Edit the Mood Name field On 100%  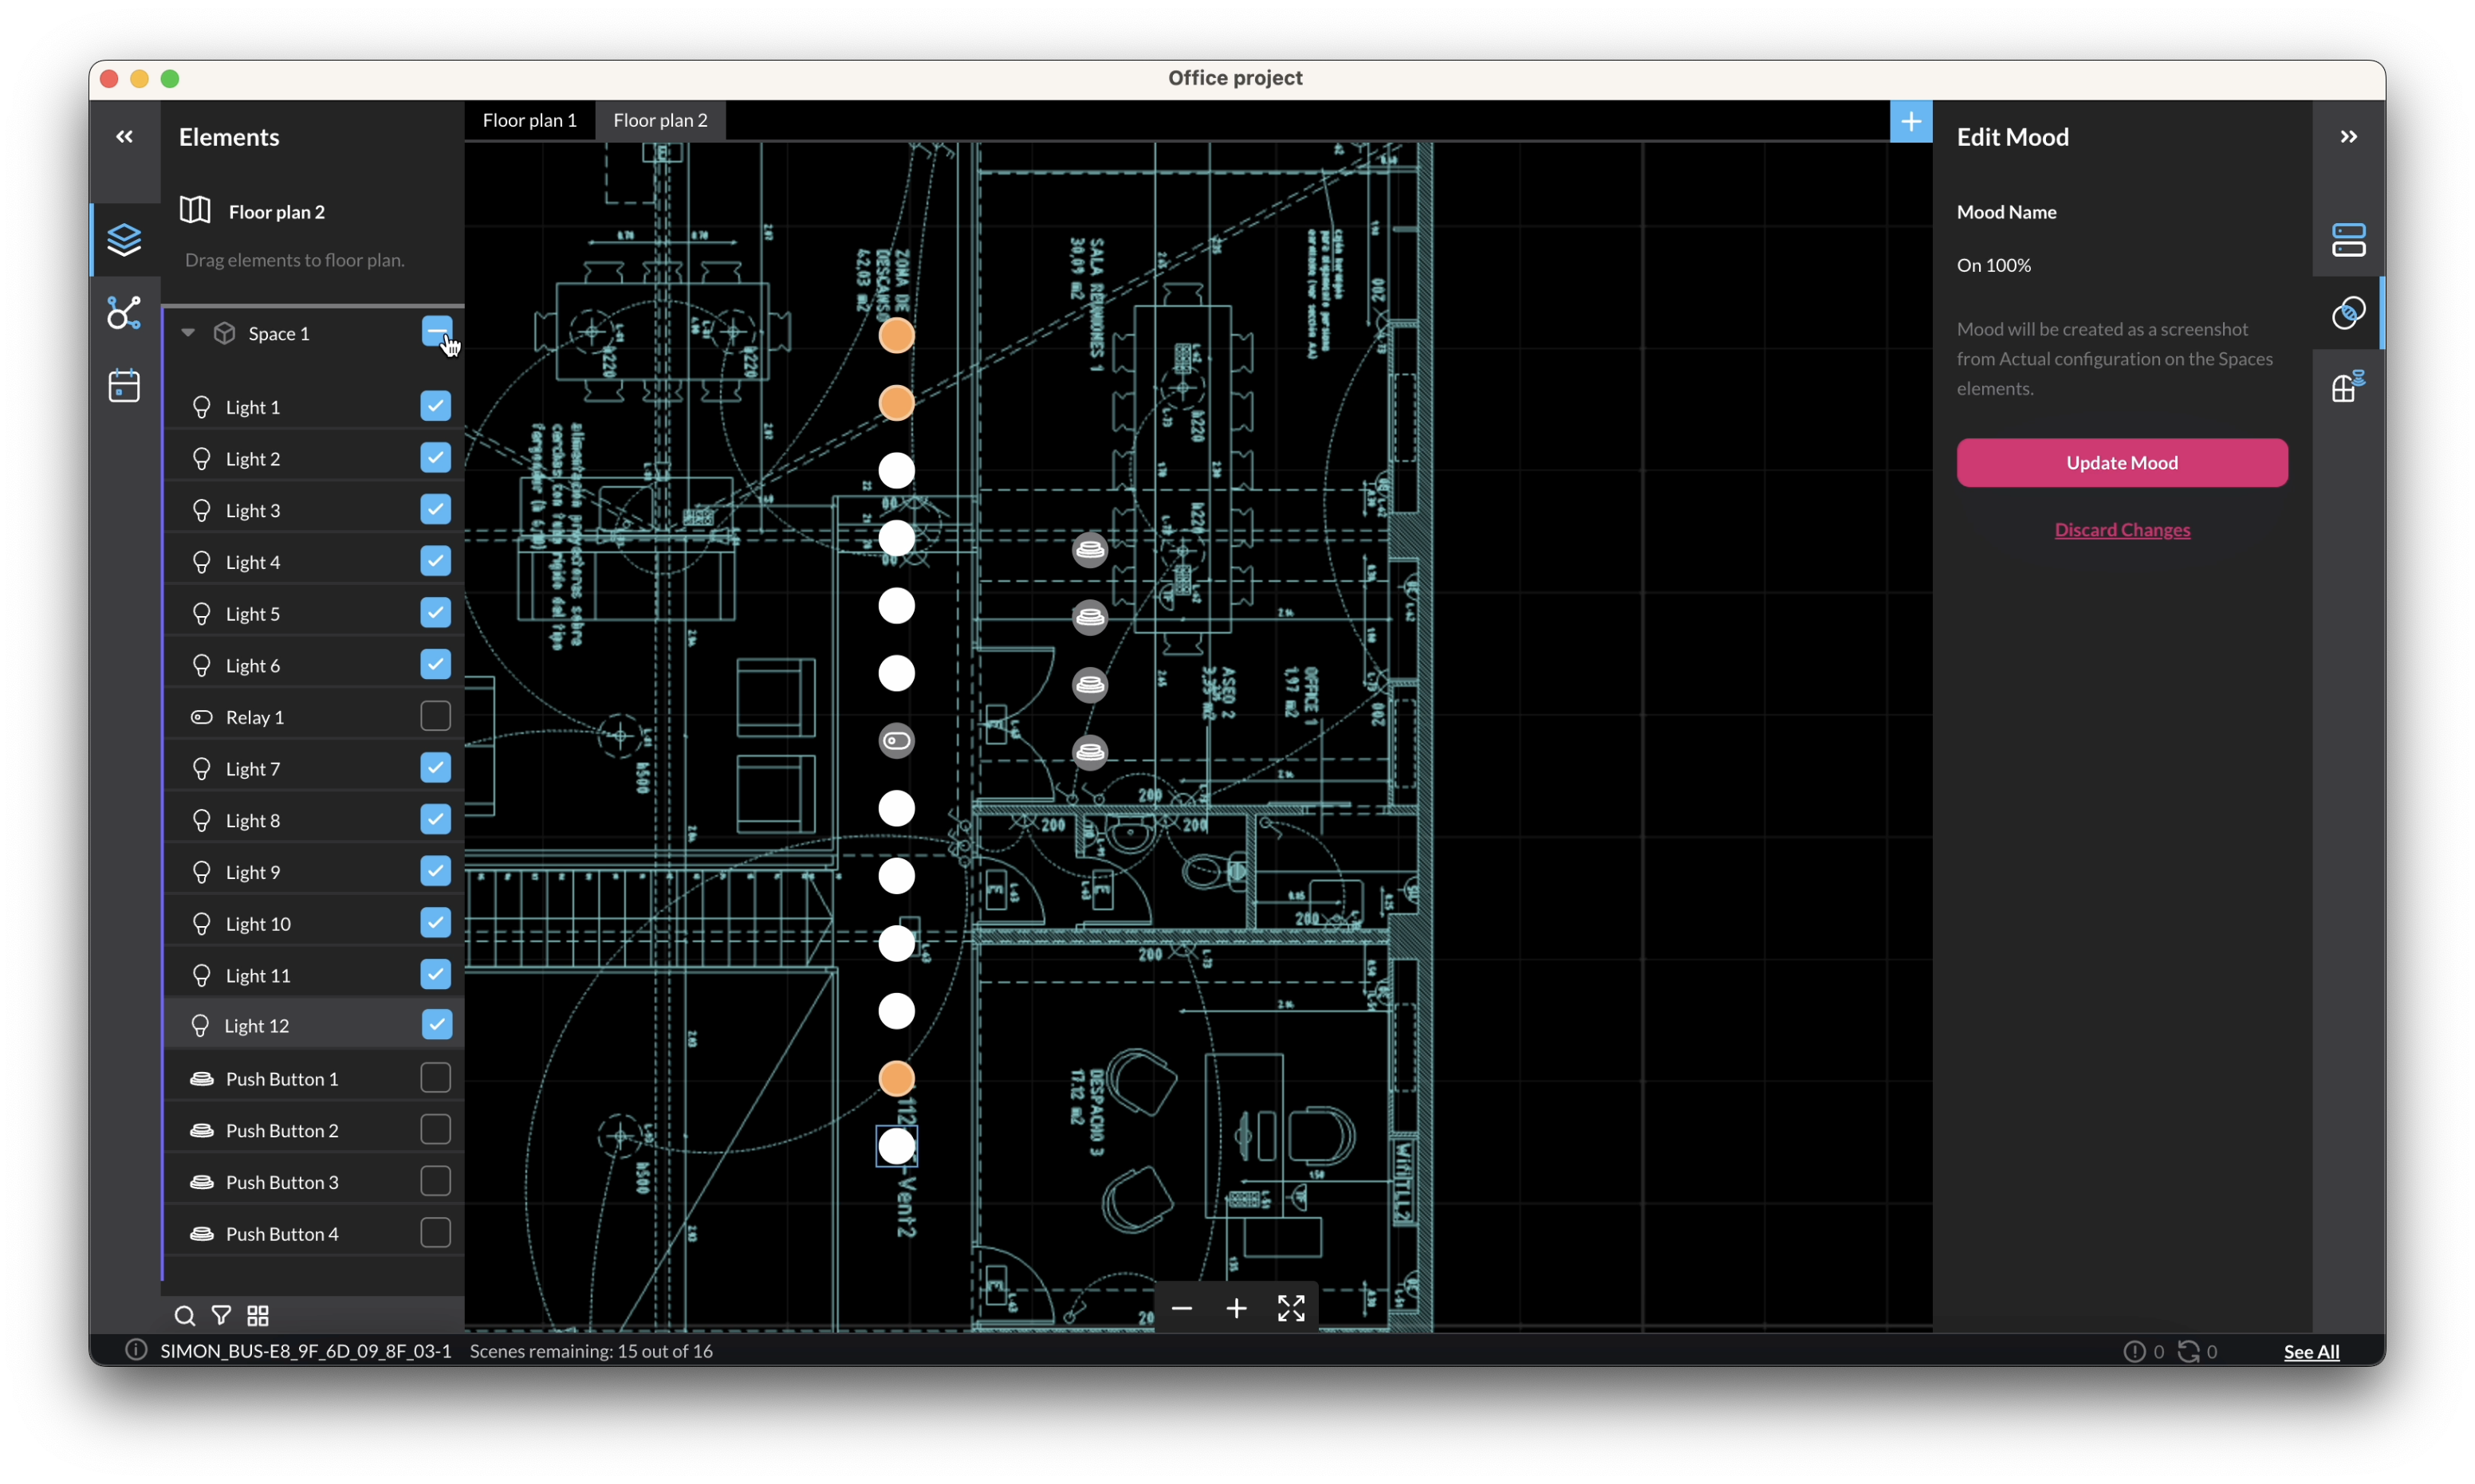point(2122,265)
